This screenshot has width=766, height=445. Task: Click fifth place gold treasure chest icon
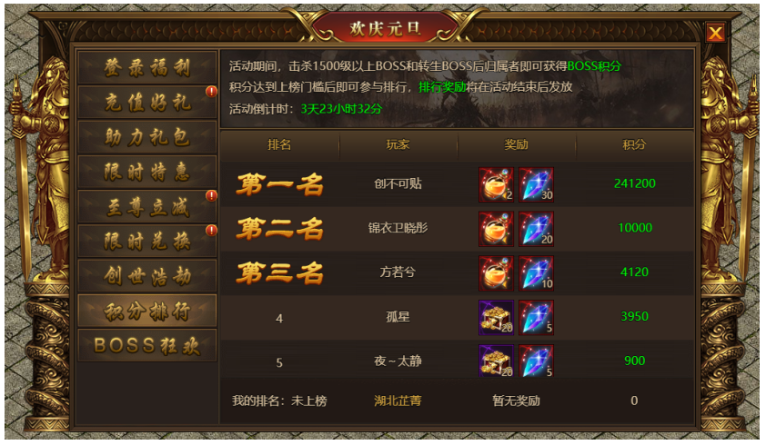pos(496,361)
